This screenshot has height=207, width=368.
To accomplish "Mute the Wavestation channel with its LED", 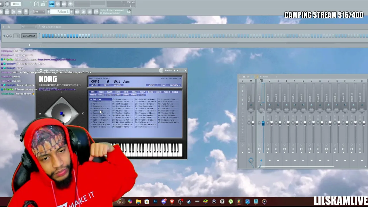I will [x=4, y=36].
